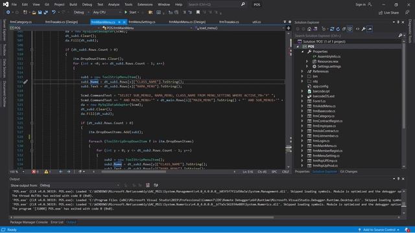Viewport: 415px width, 233px height.
Task: Close the frmMainMenu.cs tab
Action: [124, 22]
